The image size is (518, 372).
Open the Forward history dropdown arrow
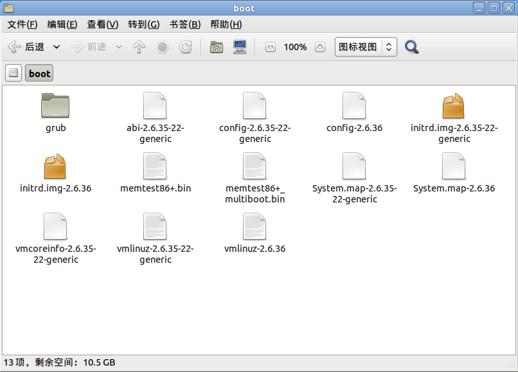tap(119, 47)
